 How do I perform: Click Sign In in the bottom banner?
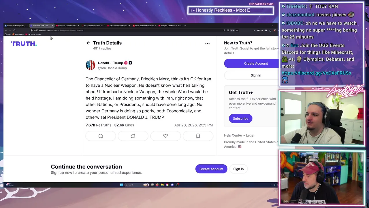[238, 169]
